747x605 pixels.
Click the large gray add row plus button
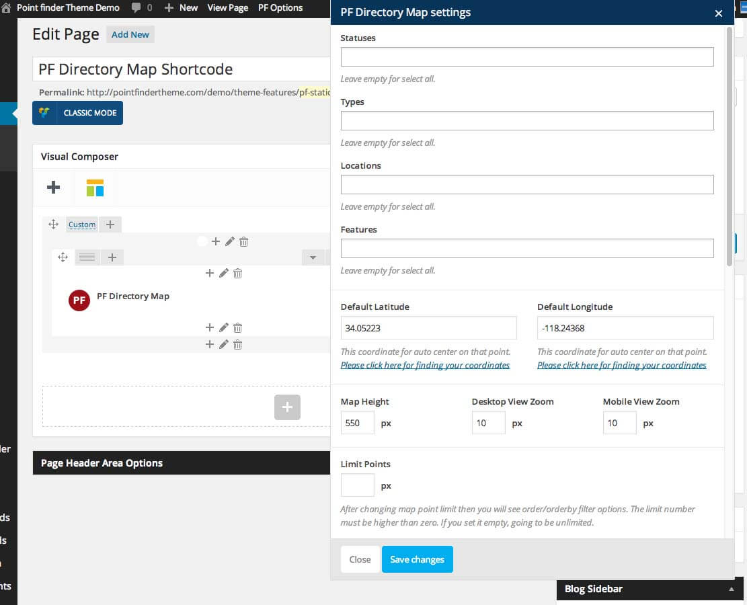tap(287, 407)
